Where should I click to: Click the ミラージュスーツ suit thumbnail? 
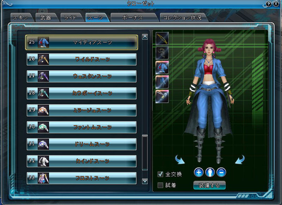coord(43,110)
